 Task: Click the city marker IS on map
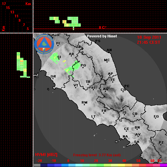(x=125, y=113)
